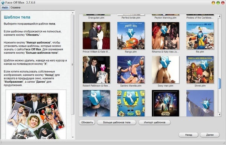
Task: Click the orange minimize window button
Action: pos(213,3)
